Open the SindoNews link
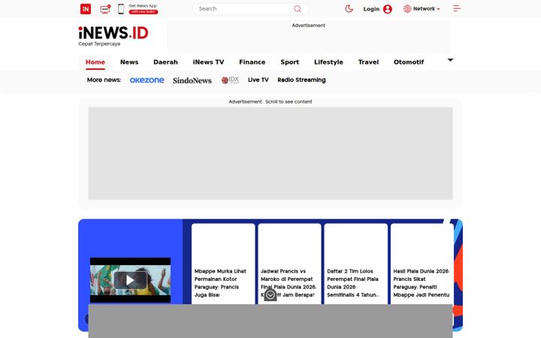 [x=192, y=80]
